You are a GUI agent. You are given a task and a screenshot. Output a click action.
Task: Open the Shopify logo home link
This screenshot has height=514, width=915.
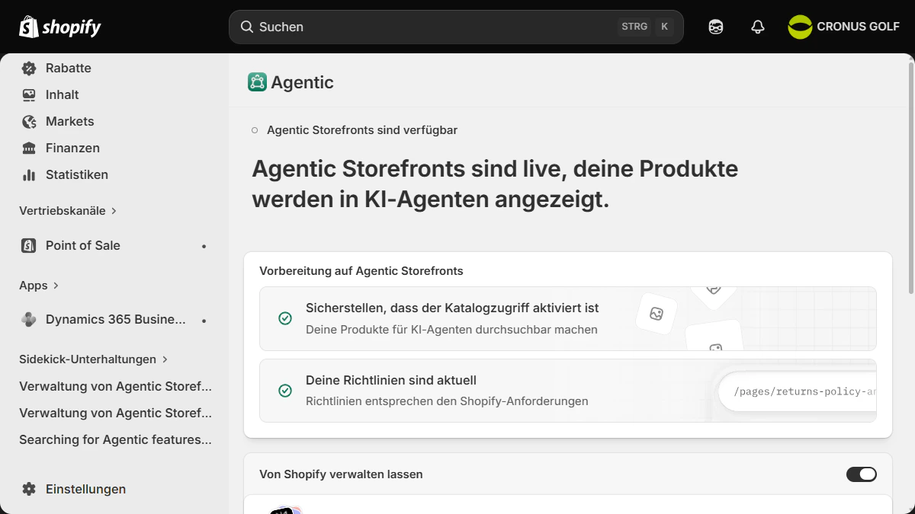[60, 27]
